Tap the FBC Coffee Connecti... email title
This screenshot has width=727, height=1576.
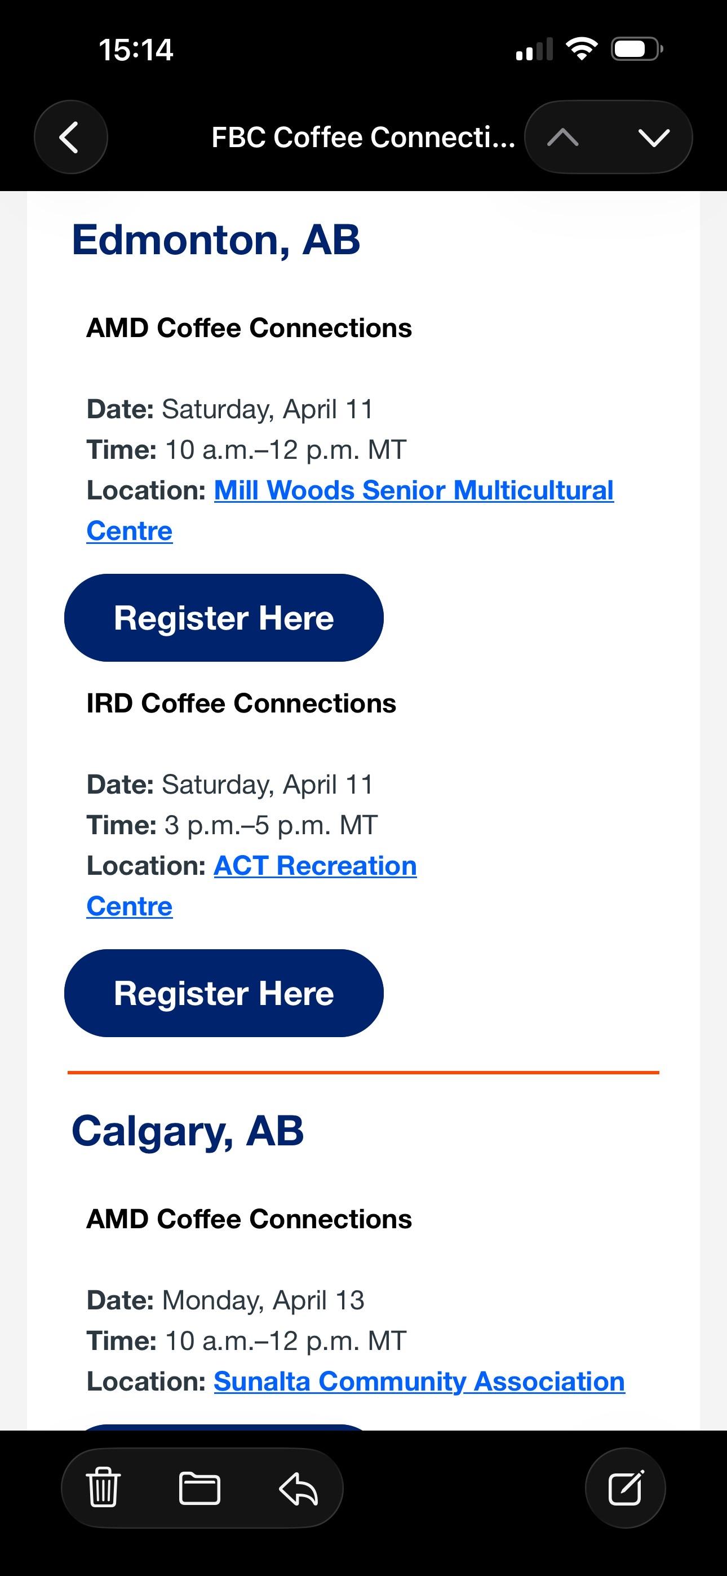(363, 138)
